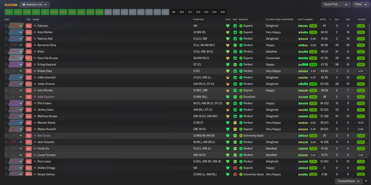The image size is (371, 185).
Task: Click the match sharpness icon for João Cancelo
Action: tap(235, 97)
